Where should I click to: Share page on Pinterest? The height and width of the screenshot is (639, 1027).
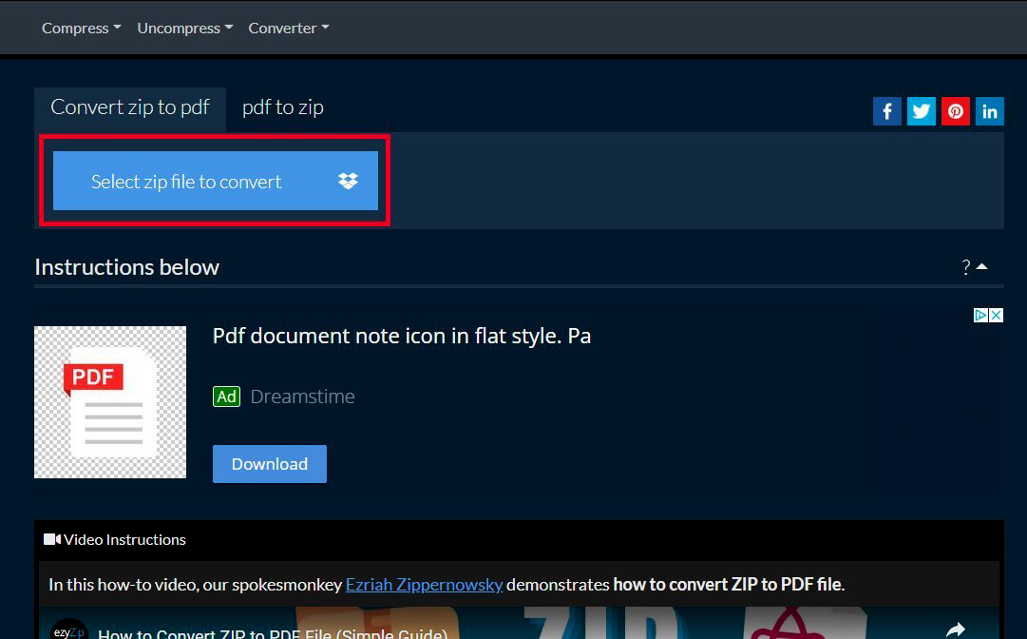coord(955,111)
